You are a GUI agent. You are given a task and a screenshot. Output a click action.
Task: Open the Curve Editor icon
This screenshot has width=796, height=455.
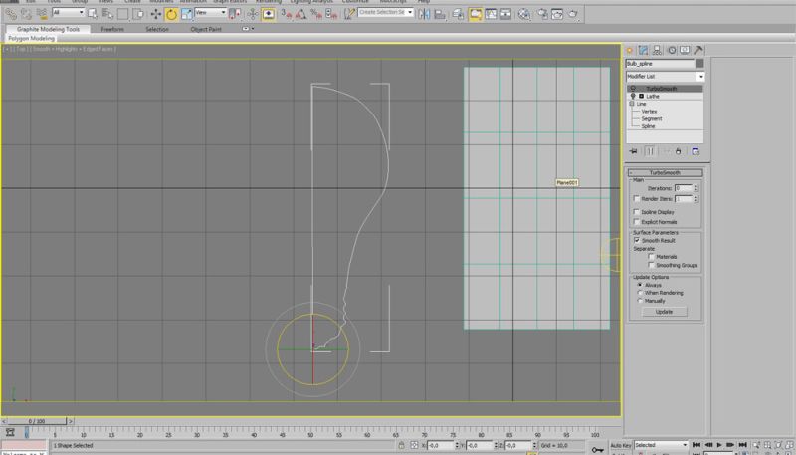[x=491, y=14]
